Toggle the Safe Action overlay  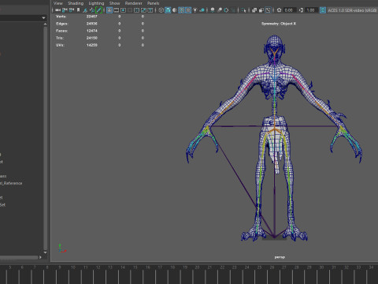tap(143, 10)
